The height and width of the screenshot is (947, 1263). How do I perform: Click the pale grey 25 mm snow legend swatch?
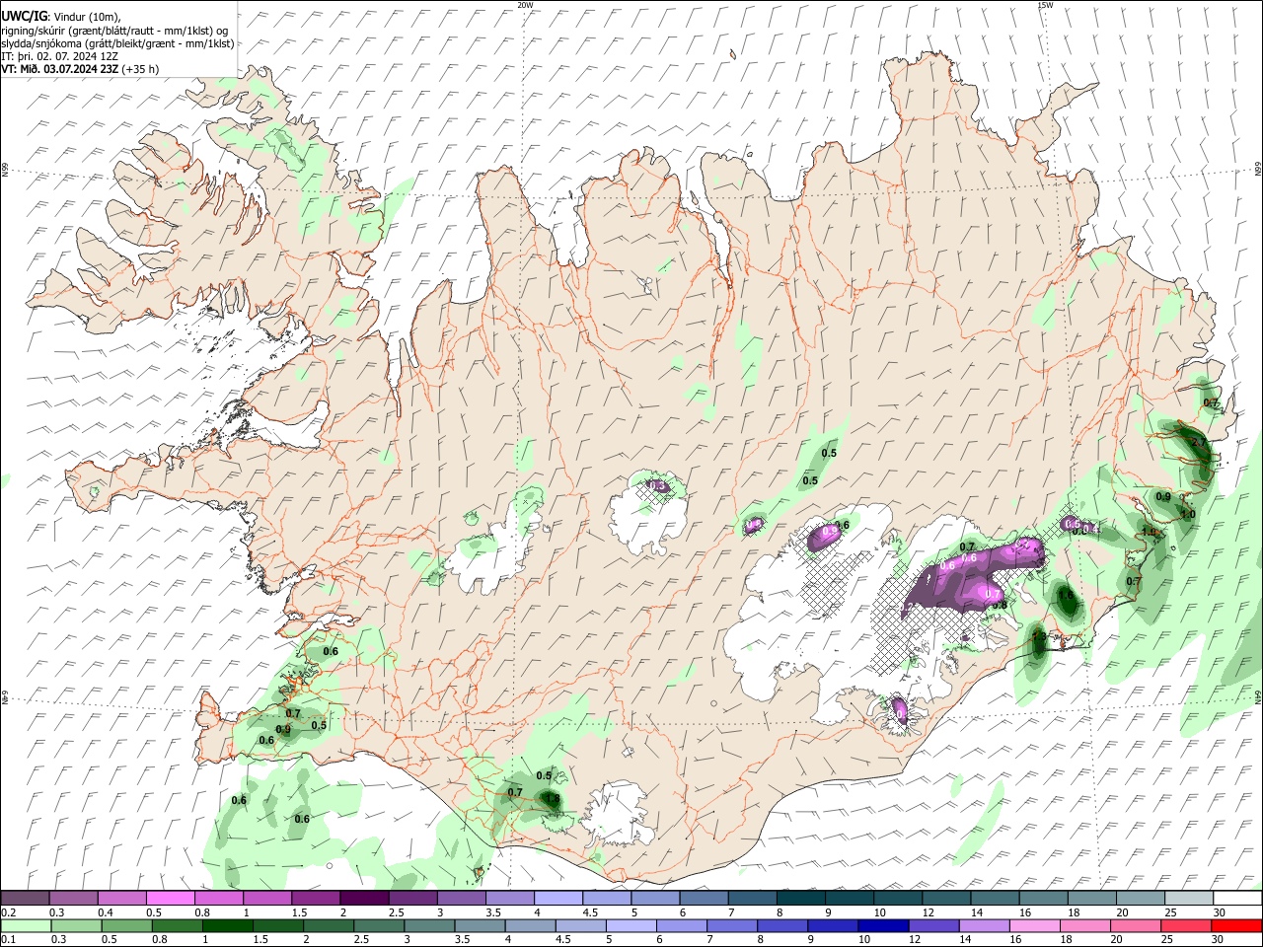pos(1188,899)
